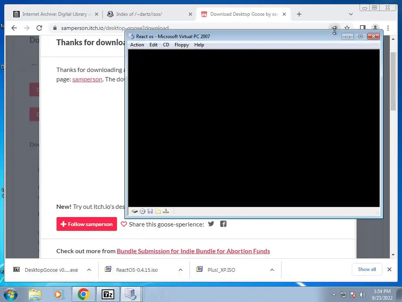Click the Chrome address bar URL
This screenshot has height=302, width=402.
coord(115,28)
